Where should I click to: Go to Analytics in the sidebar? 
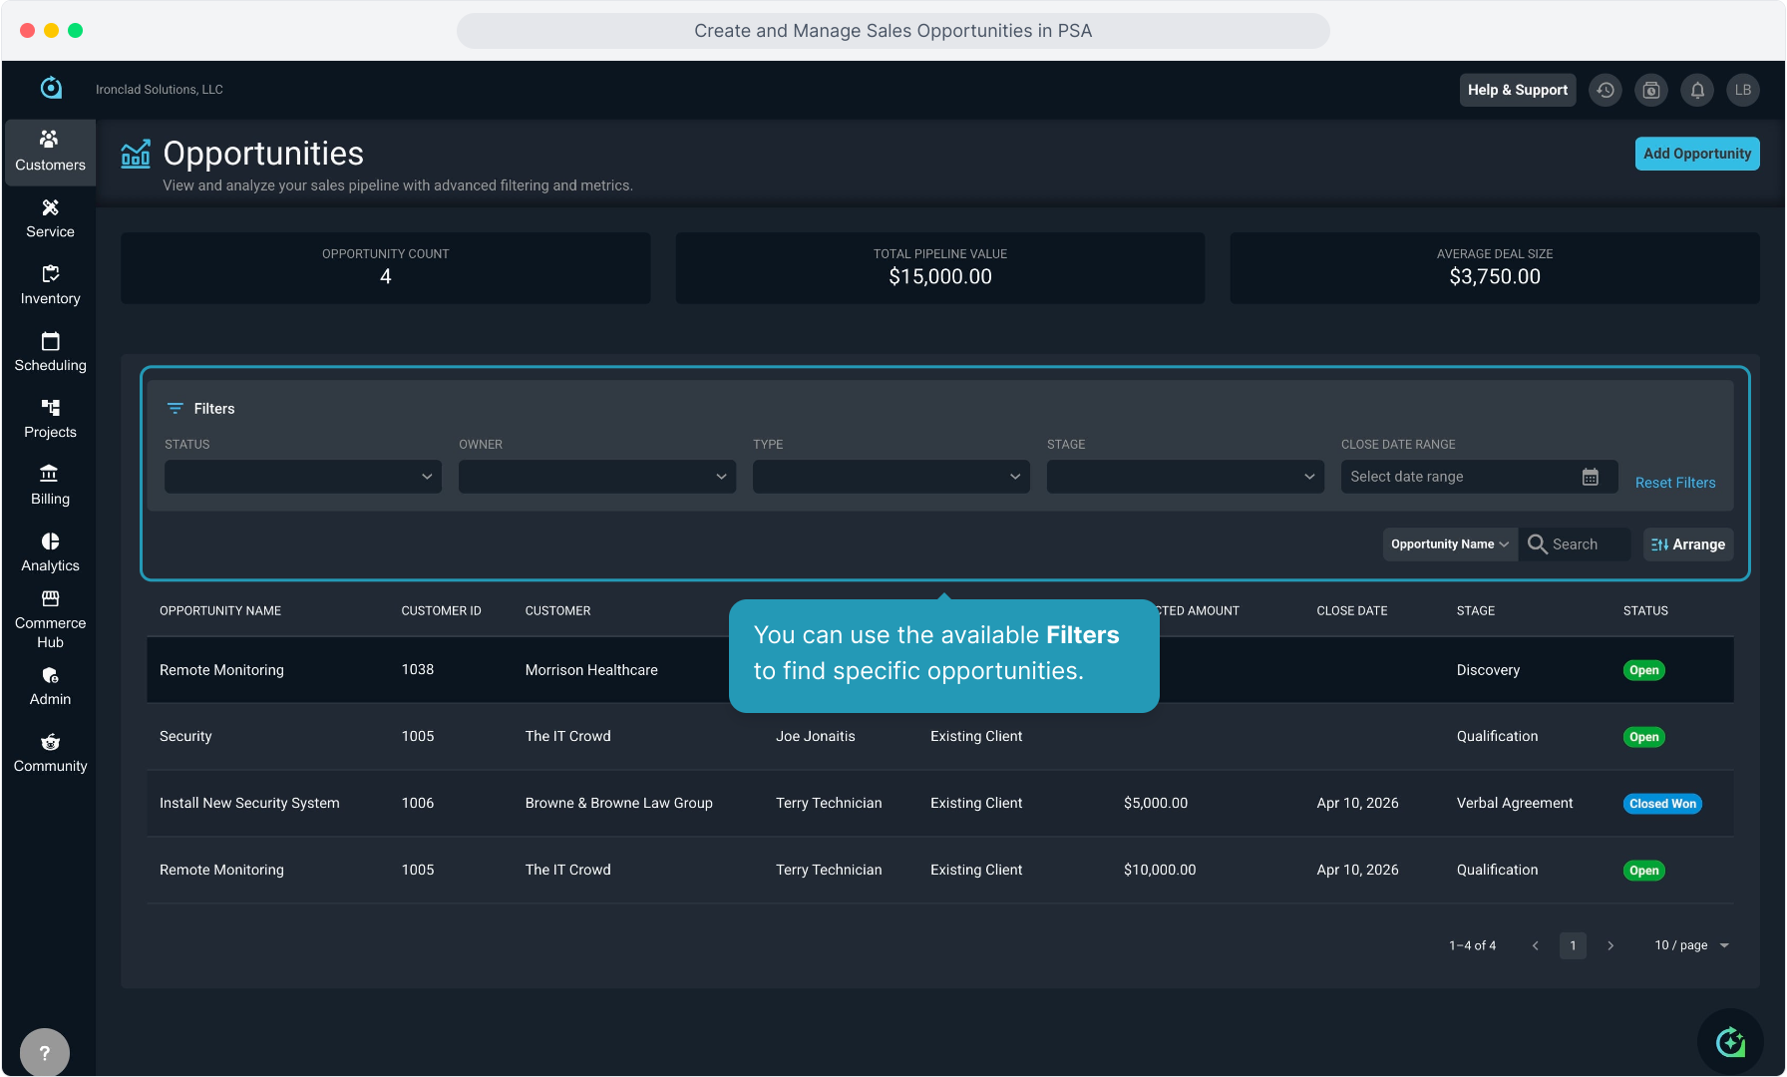point(50,552)
